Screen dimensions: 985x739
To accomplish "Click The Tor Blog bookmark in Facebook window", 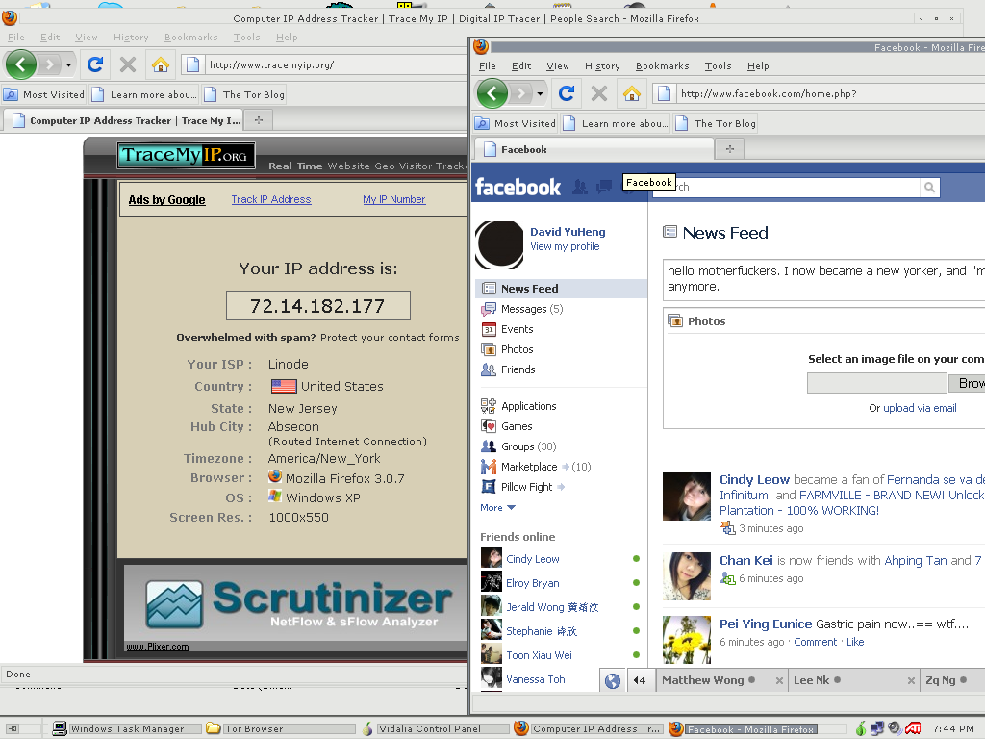I will (716, 124).
